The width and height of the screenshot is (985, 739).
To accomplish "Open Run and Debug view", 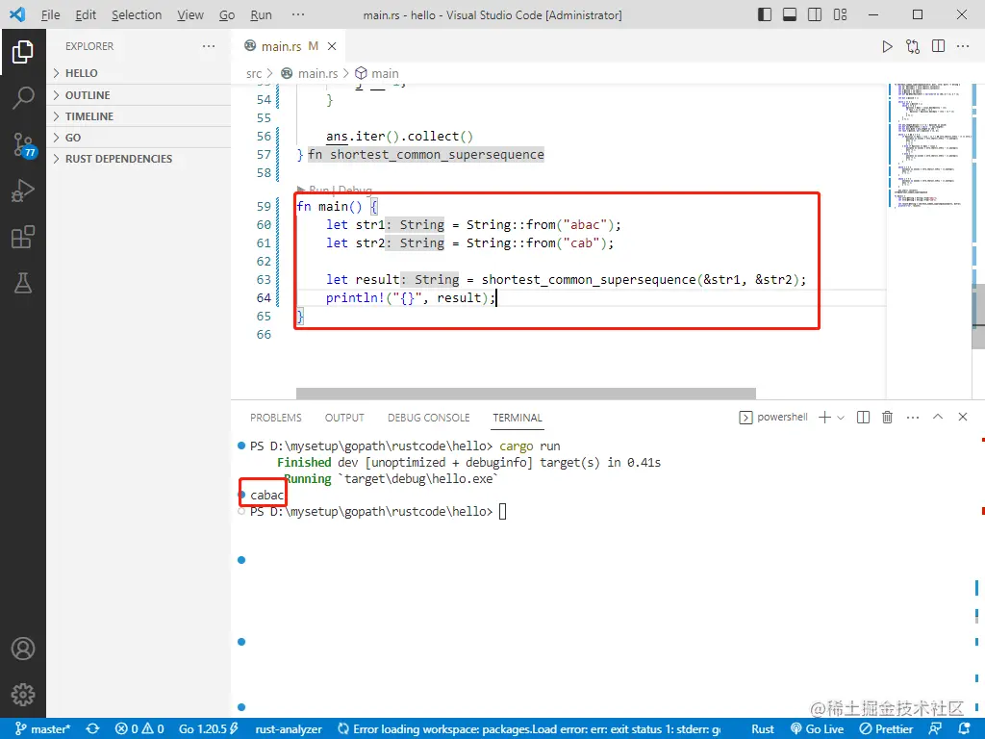I will pyautogui.click(x=23, y=191).
